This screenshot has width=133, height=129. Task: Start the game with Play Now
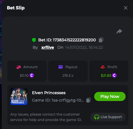[110, 96]
